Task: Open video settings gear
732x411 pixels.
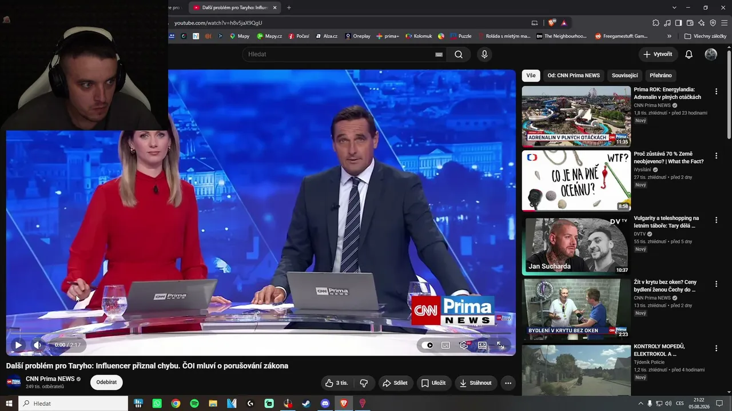Action: pyautogui.click(x=464, y=345)
